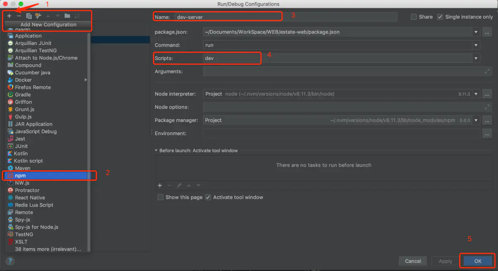
Task: Add a before launch task
Action: pyautogui.click(x=160, y=186)
